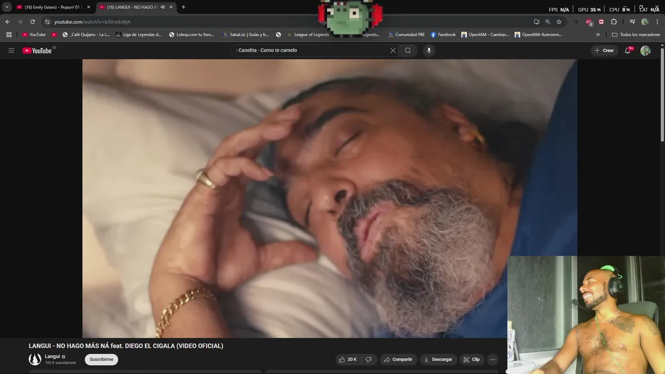Viewport: 665px width, 374px height.
Task: Open the YouTube bookmark
Action: pyautogui.click(x=34, y=35)
